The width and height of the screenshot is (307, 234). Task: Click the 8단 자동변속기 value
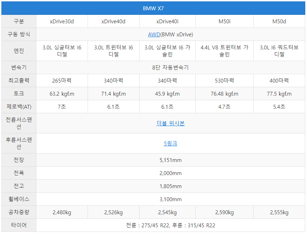[170, 67]
